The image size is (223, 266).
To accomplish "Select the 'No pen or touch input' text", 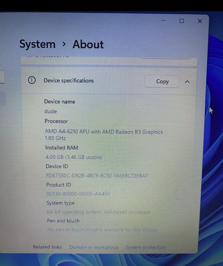I will (x=102, y=230).
